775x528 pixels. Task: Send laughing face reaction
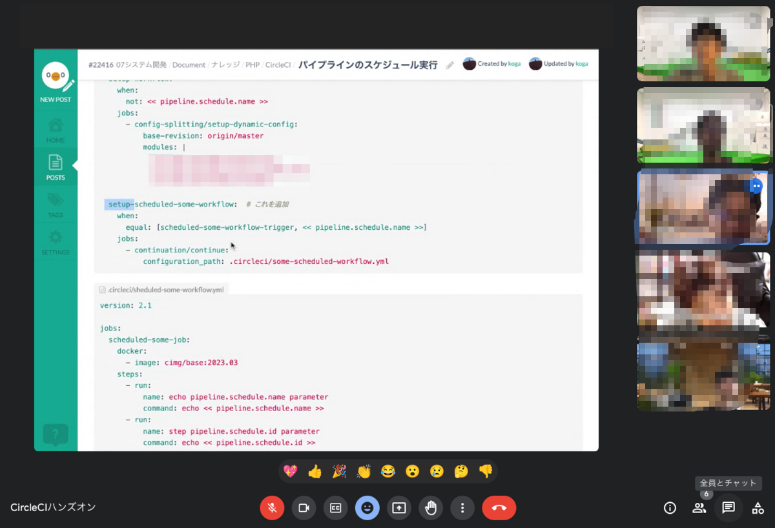click(388, 471)
